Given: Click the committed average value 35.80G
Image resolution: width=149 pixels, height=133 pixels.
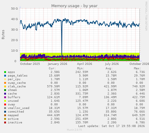Looking at the screenshot, I should (111, 112).
